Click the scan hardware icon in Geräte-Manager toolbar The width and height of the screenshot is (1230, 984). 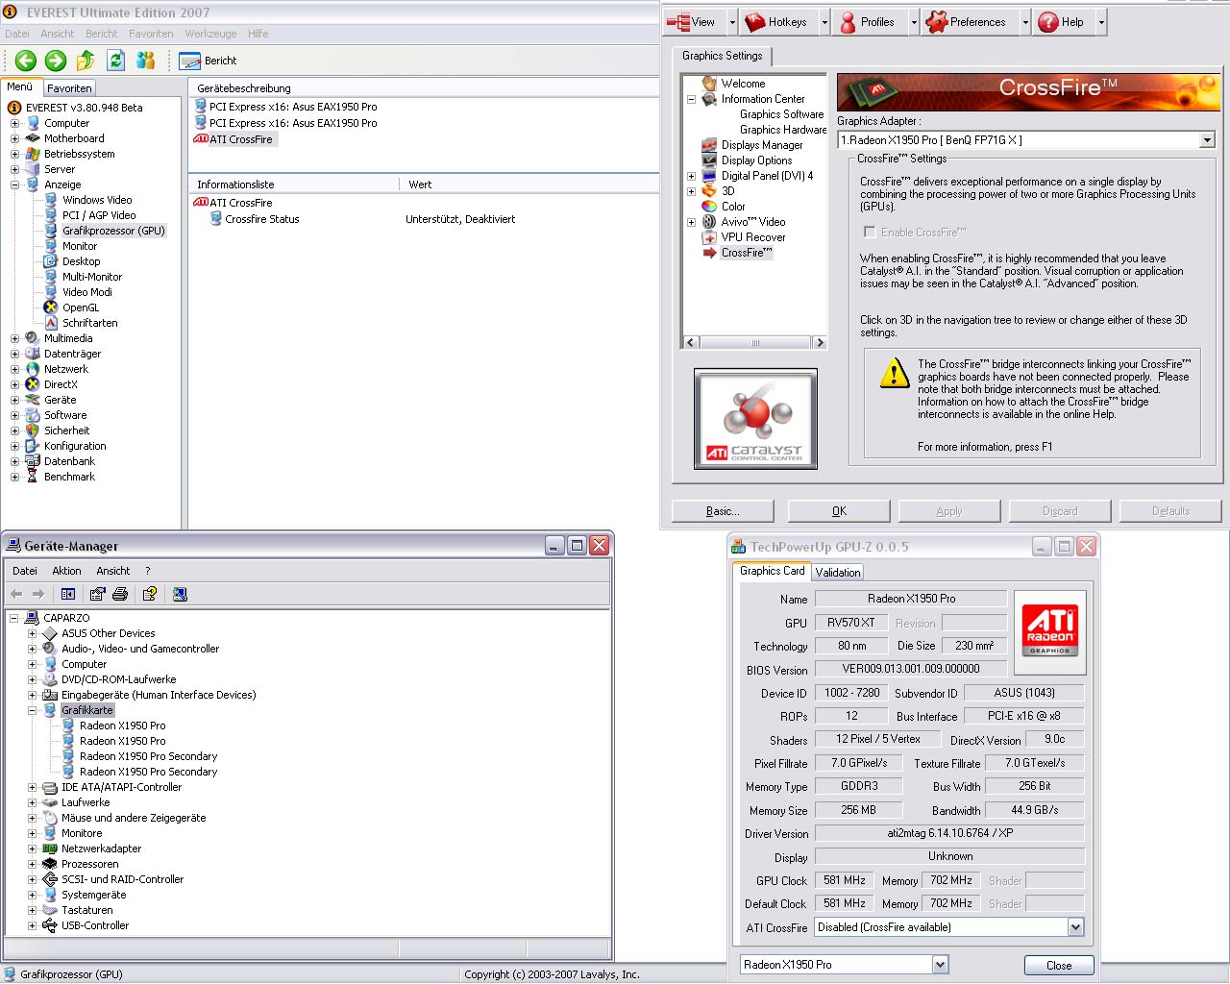(x=180, y=594)
